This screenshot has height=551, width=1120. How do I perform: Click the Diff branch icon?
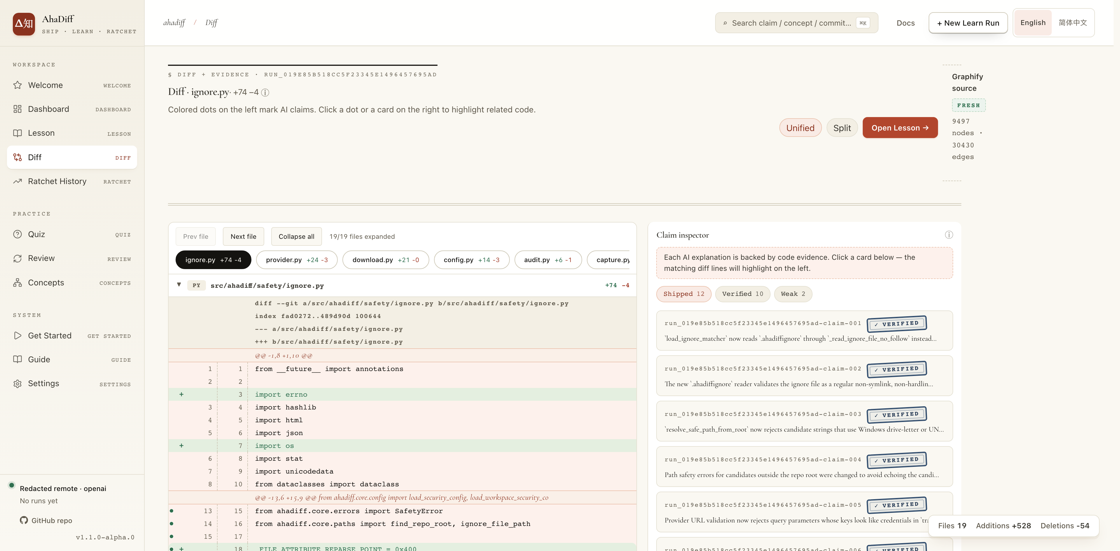(17, 157)
